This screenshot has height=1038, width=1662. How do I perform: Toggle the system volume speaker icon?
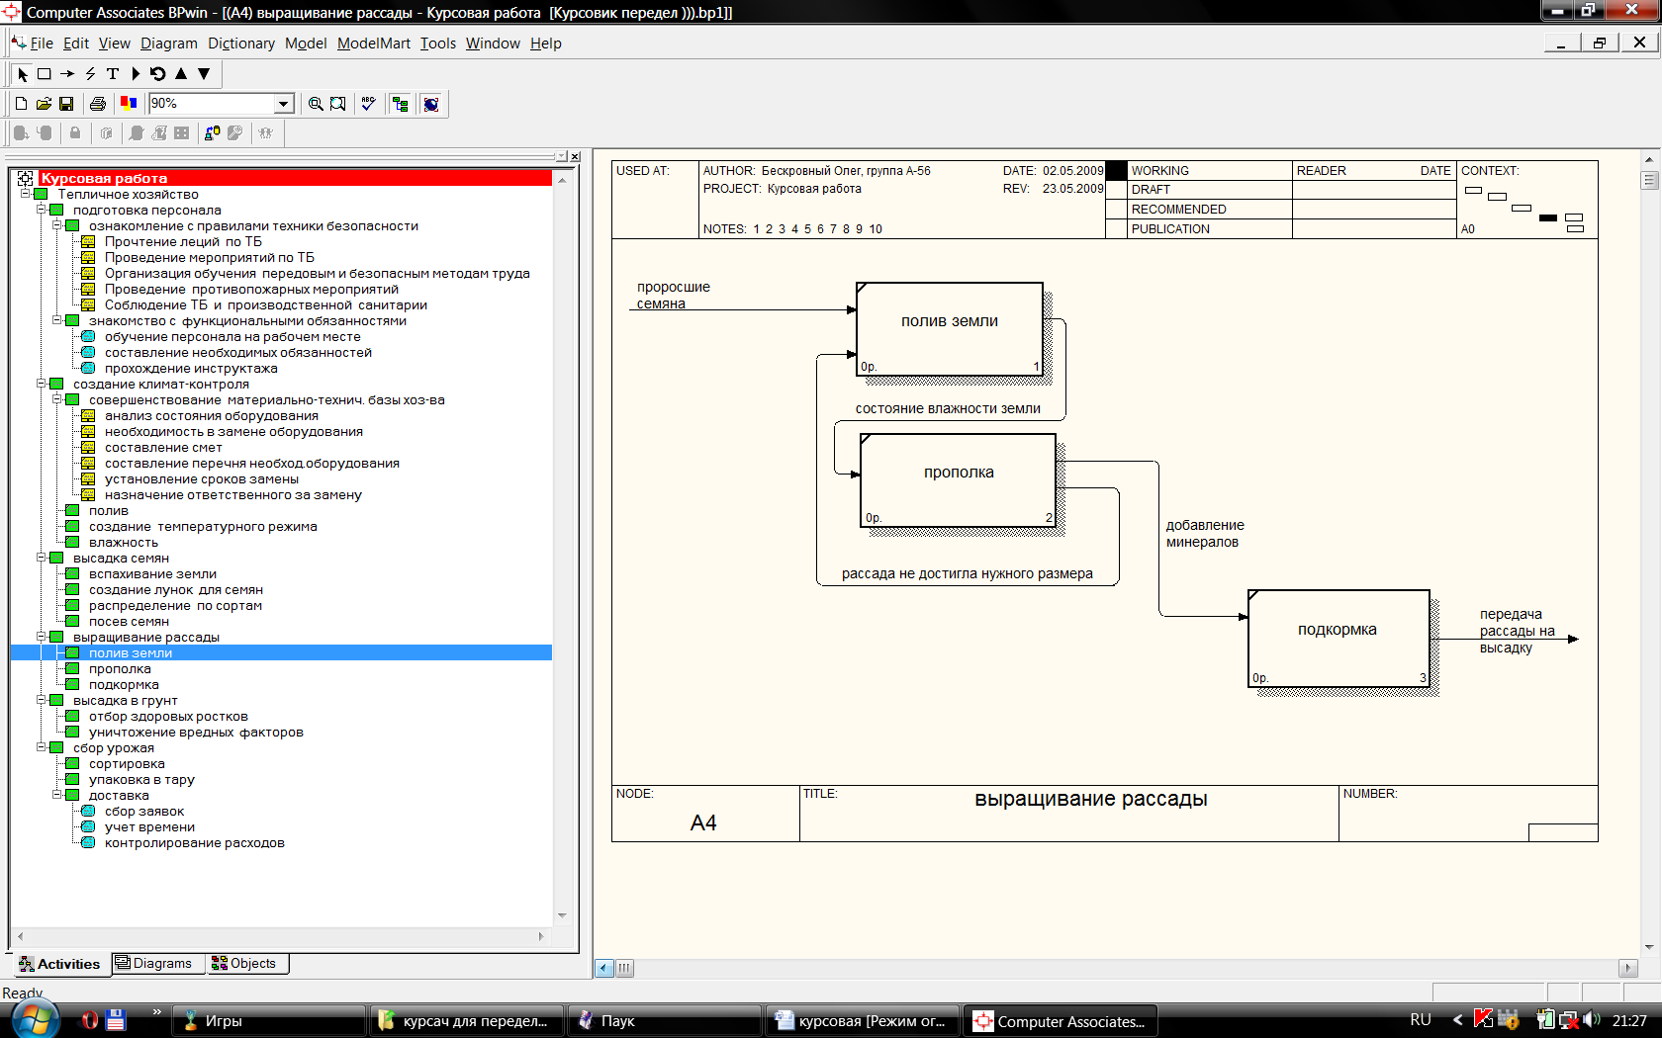click(x=1591, y=1020)
